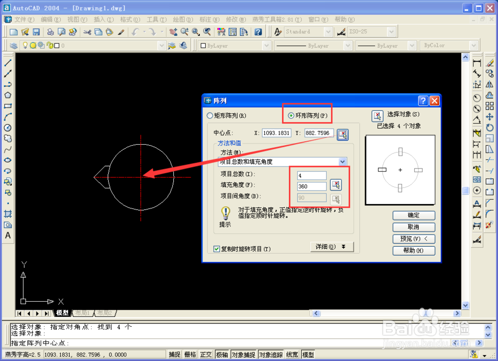Toggle 对象捕捉 osnap in status bar
Image resolution: width=498 pixels, height=361 pixels.
244,355
